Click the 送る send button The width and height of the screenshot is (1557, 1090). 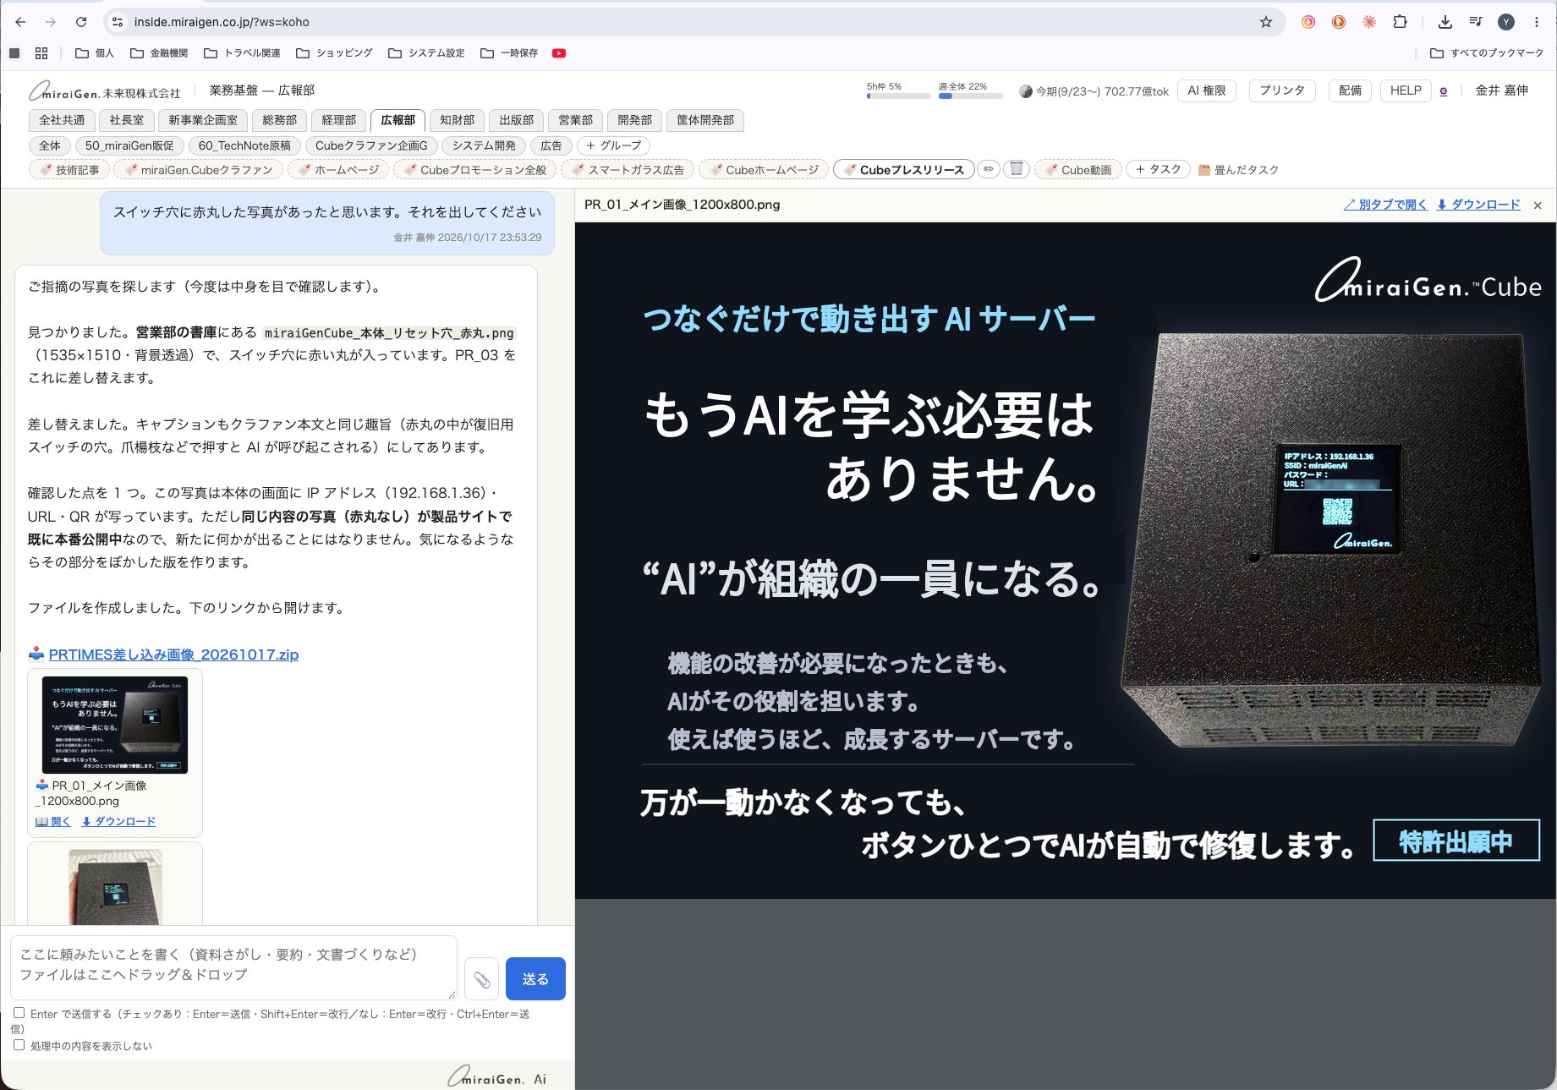coord(535,979)
